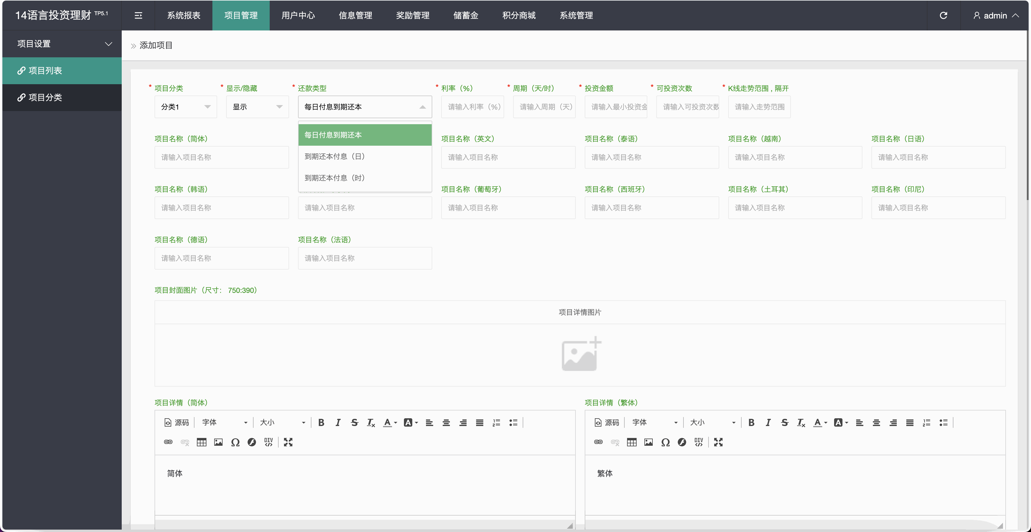Open the 用户中心 top menu
Screen dimensions: 1031x532
(298, 15)
